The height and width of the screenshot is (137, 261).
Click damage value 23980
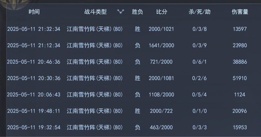(240, 45)
